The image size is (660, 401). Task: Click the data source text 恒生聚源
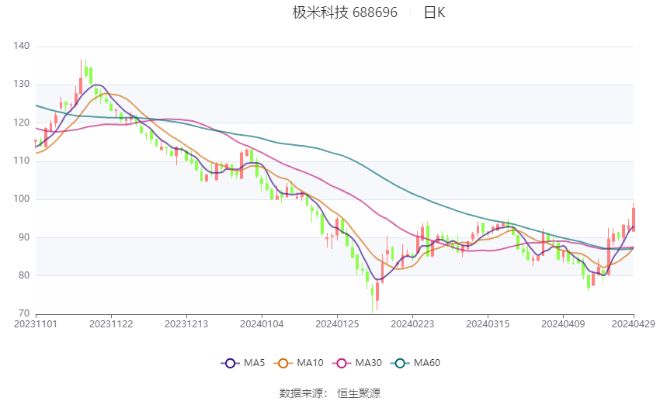pyautogui.click(x=359, y=393)
